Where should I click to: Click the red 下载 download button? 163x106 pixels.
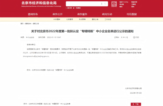click(136, 104)
